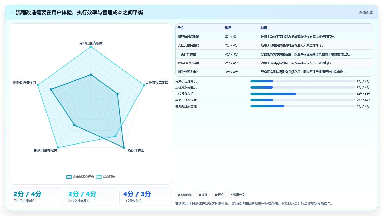Click 一线操作负担 progress bar
This screenshot has height=216, width=383.
(x=302, y=94)
